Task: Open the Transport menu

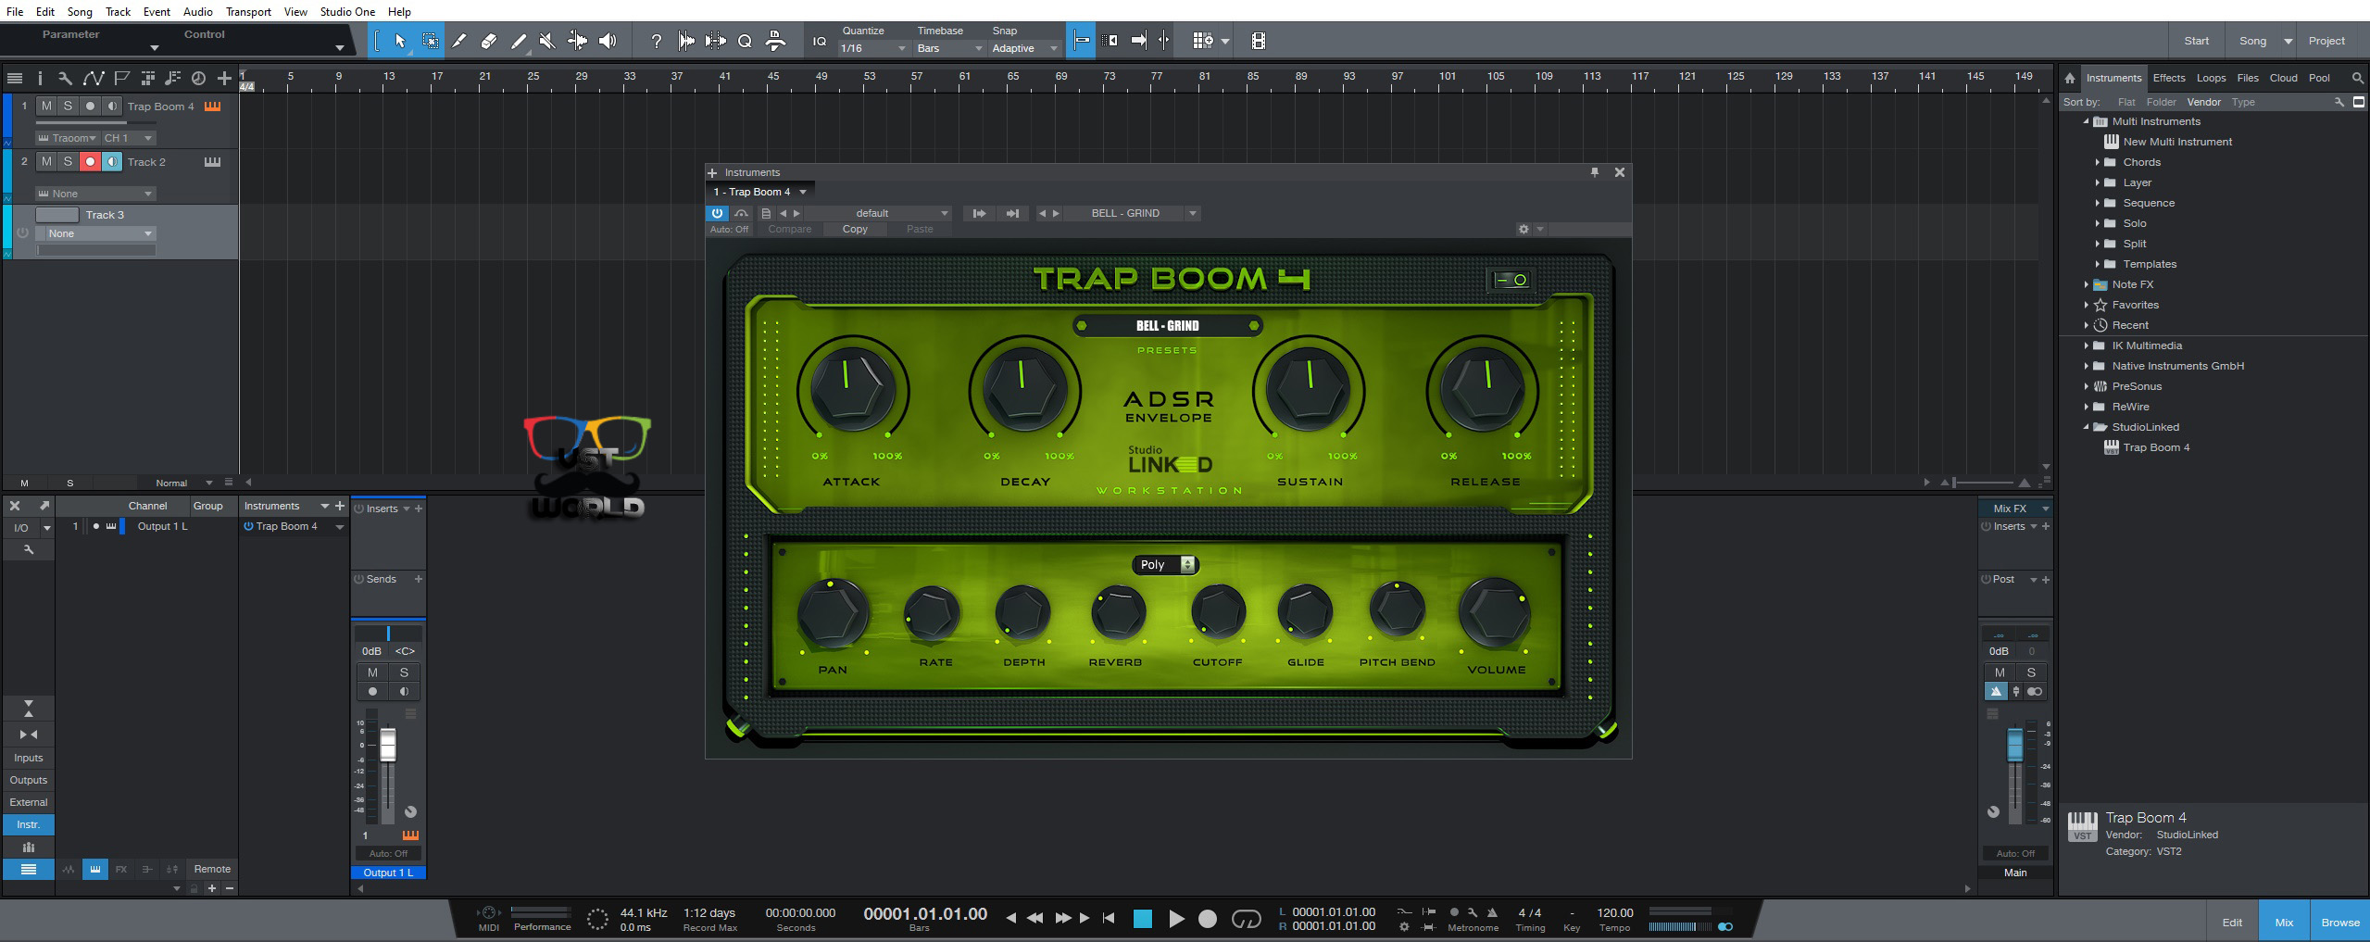Action: tap(248, 11)
